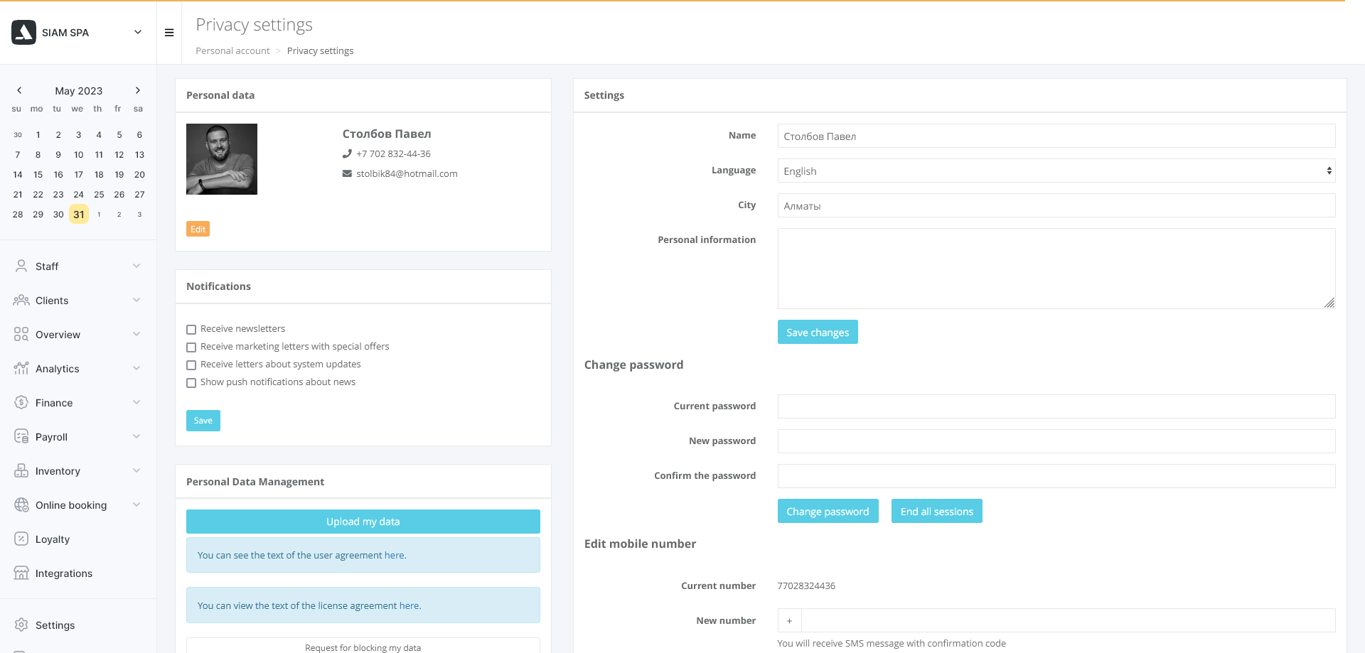Click the hamburger menu icon
Viewport: 1365px width, 653px height.
pyautogui.click(x=169, y=33)
